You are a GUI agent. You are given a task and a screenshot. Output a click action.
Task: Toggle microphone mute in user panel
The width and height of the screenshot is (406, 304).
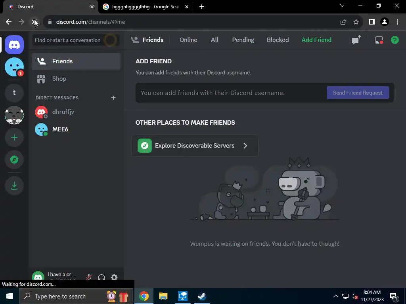[89, 277]
